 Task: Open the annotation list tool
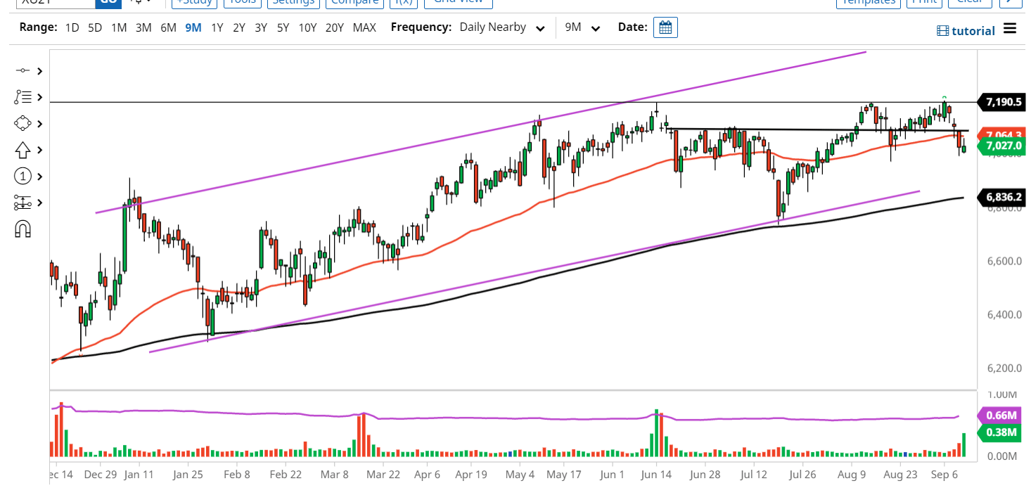coord(22,96)
